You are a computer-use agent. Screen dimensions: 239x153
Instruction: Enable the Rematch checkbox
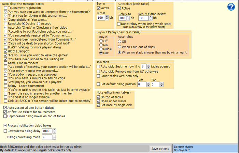coord(5,24)
